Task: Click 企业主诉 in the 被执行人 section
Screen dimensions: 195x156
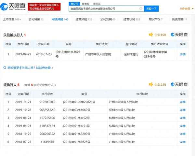Action: click(x=160, y=85)
